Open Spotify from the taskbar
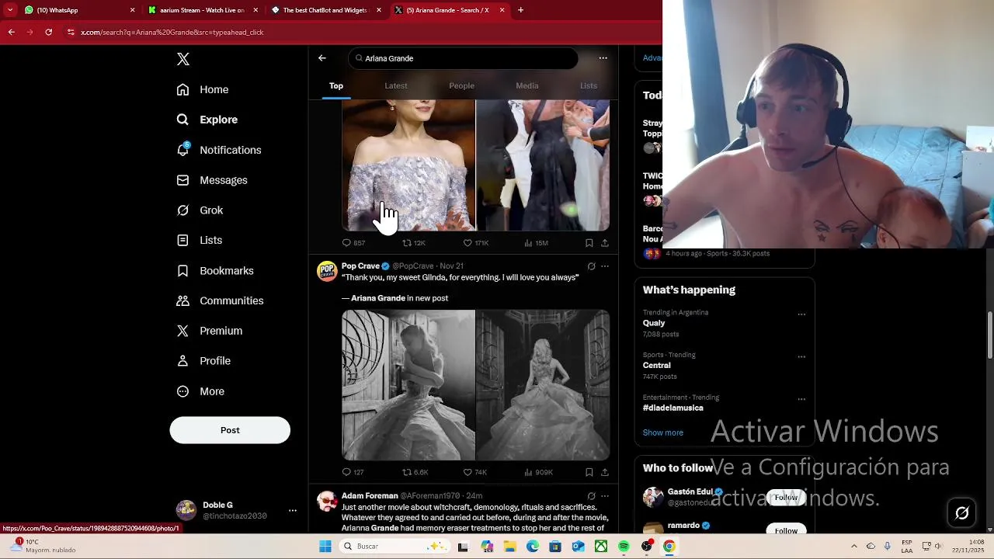This screenshot has height=559, width=994. pyautogui.click(x=624, y=547)
